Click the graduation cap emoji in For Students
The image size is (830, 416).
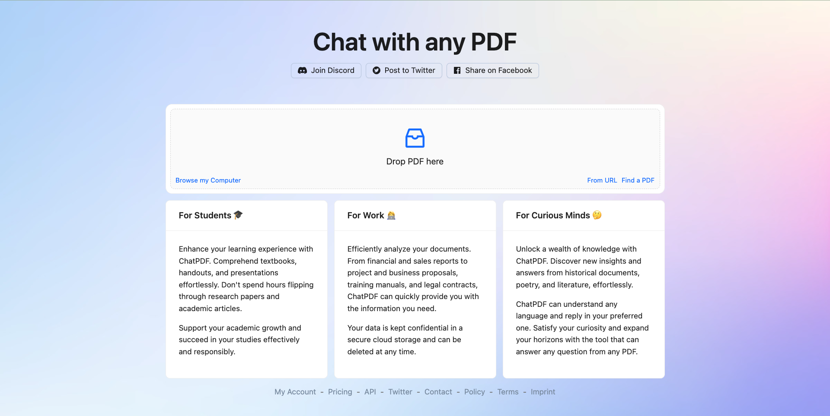click(x=238, y=215)
